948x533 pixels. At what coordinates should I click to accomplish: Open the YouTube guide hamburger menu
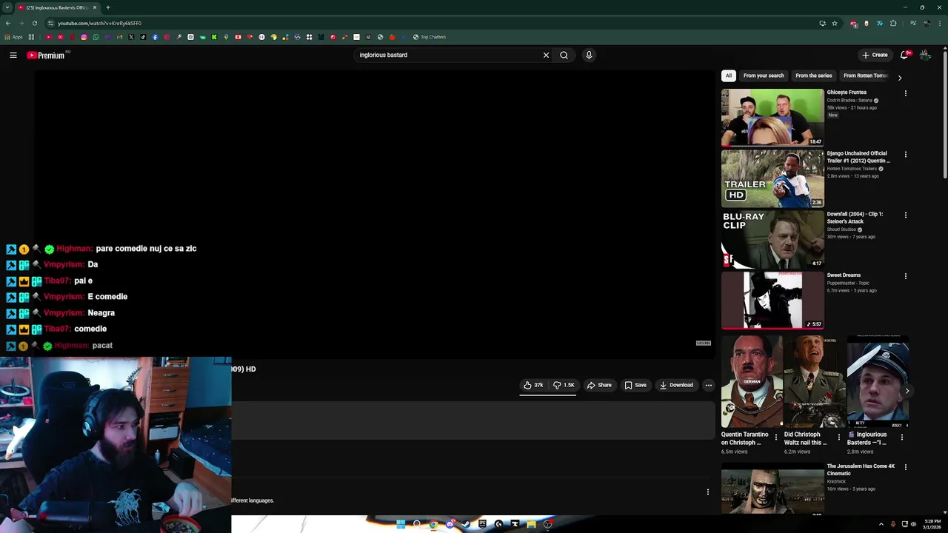[x=13, y=55]
